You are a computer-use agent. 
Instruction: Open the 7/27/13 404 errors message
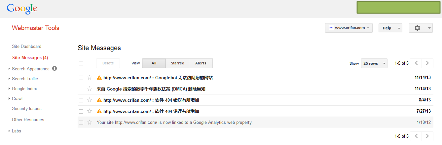coord(151,111)
